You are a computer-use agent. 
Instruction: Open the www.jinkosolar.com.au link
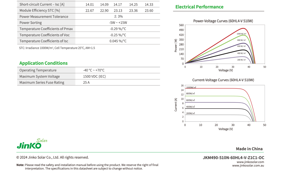pos(248,166)
